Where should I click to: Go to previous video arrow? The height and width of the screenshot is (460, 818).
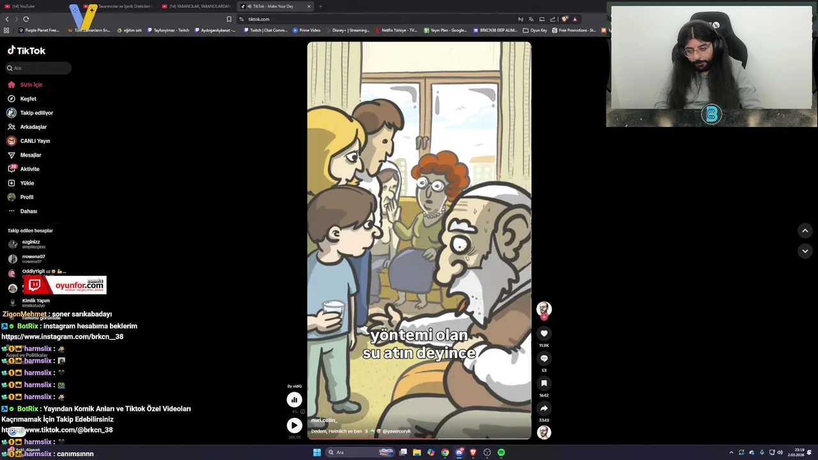coord(805,231)
